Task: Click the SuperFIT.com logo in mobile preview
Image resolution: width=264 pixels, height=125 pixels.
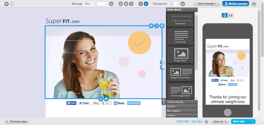Action: pyautogui.click(x=217, y=46)
